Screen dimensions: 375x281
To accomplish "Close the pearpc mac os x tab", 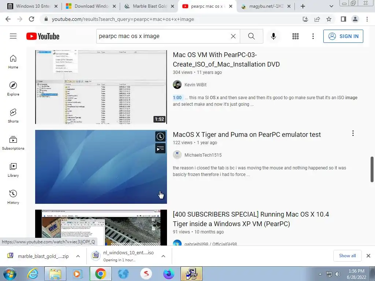I will 231,6.
